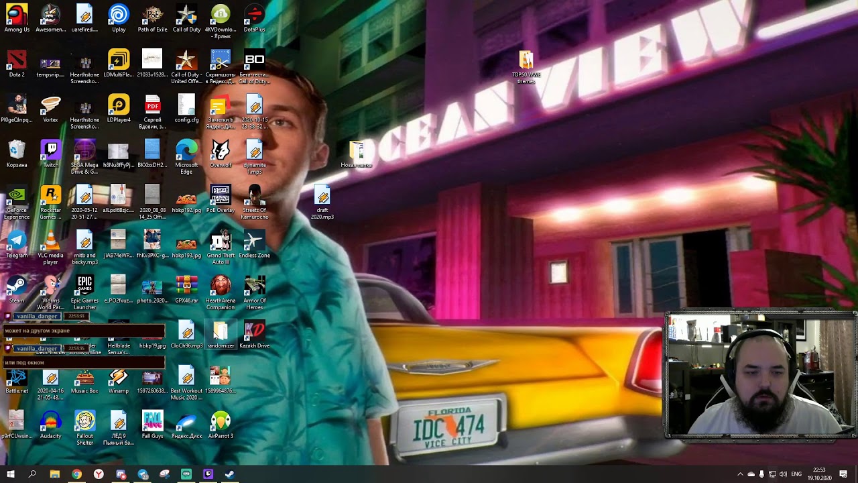The height and width of the screenshot is (483, 858).
Task: Launch Twitch desktop app icon
Action: tap(50, 154)
